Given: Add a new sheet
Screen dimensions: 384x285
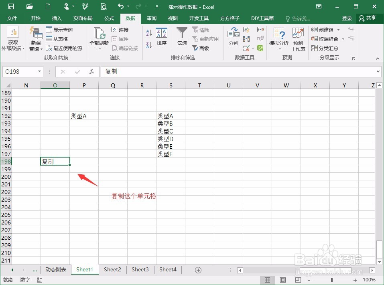Looking at the screenshot, I should tap(198, 270).
